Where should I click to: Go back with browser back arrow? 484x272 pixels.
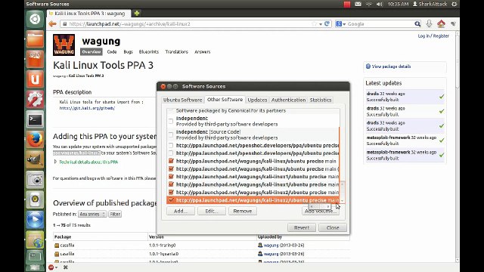pyautogui.click(x=52, y=23)
